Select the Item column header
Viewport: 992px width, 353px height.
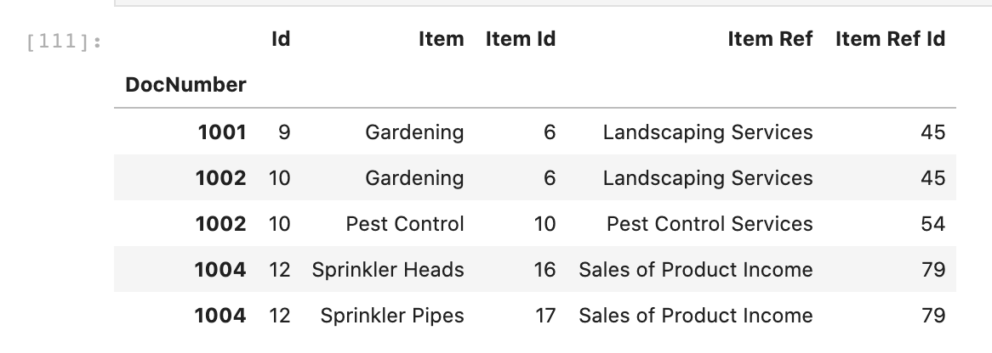[441, 39]
